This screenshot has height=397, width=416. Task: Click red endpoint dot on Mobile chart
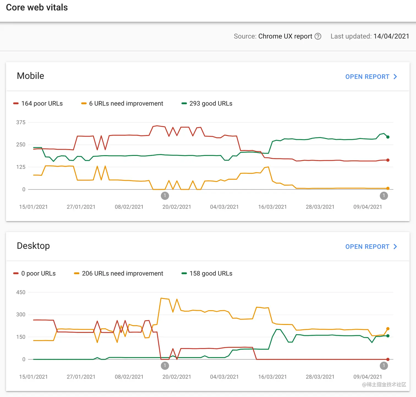tap(388, 160)
